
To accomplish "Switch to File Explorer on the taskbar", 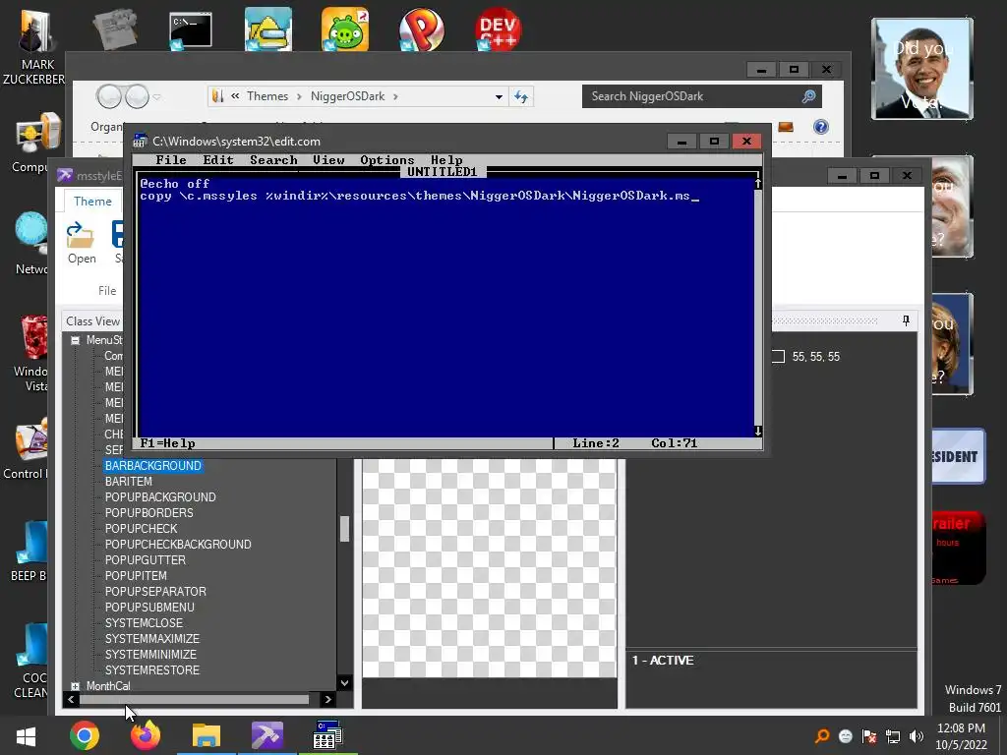I will (207, 735).
